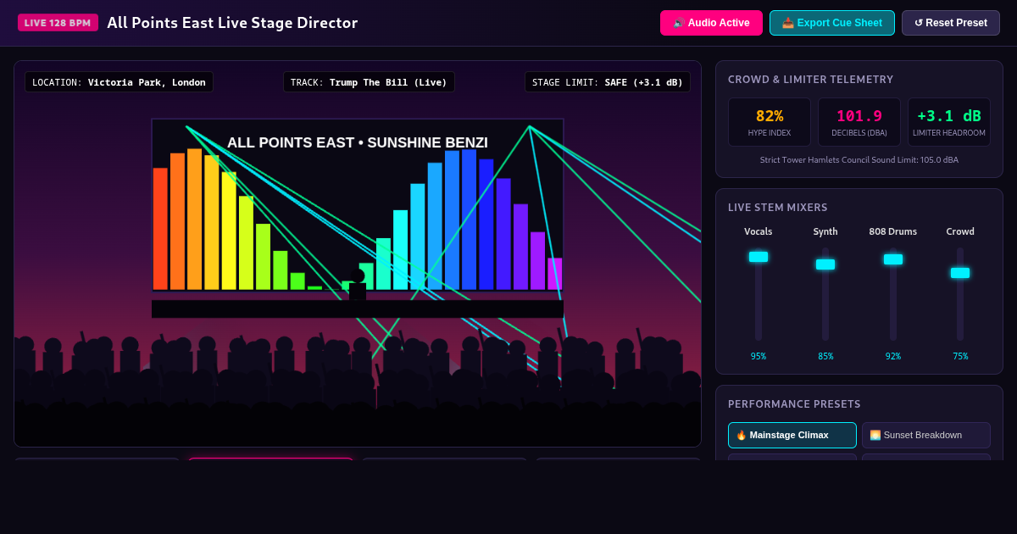Viewport: 1017px width, 534px height.
Task: Click the +3.1 dB Limiter Headroom readout
Action: point(949,122)
